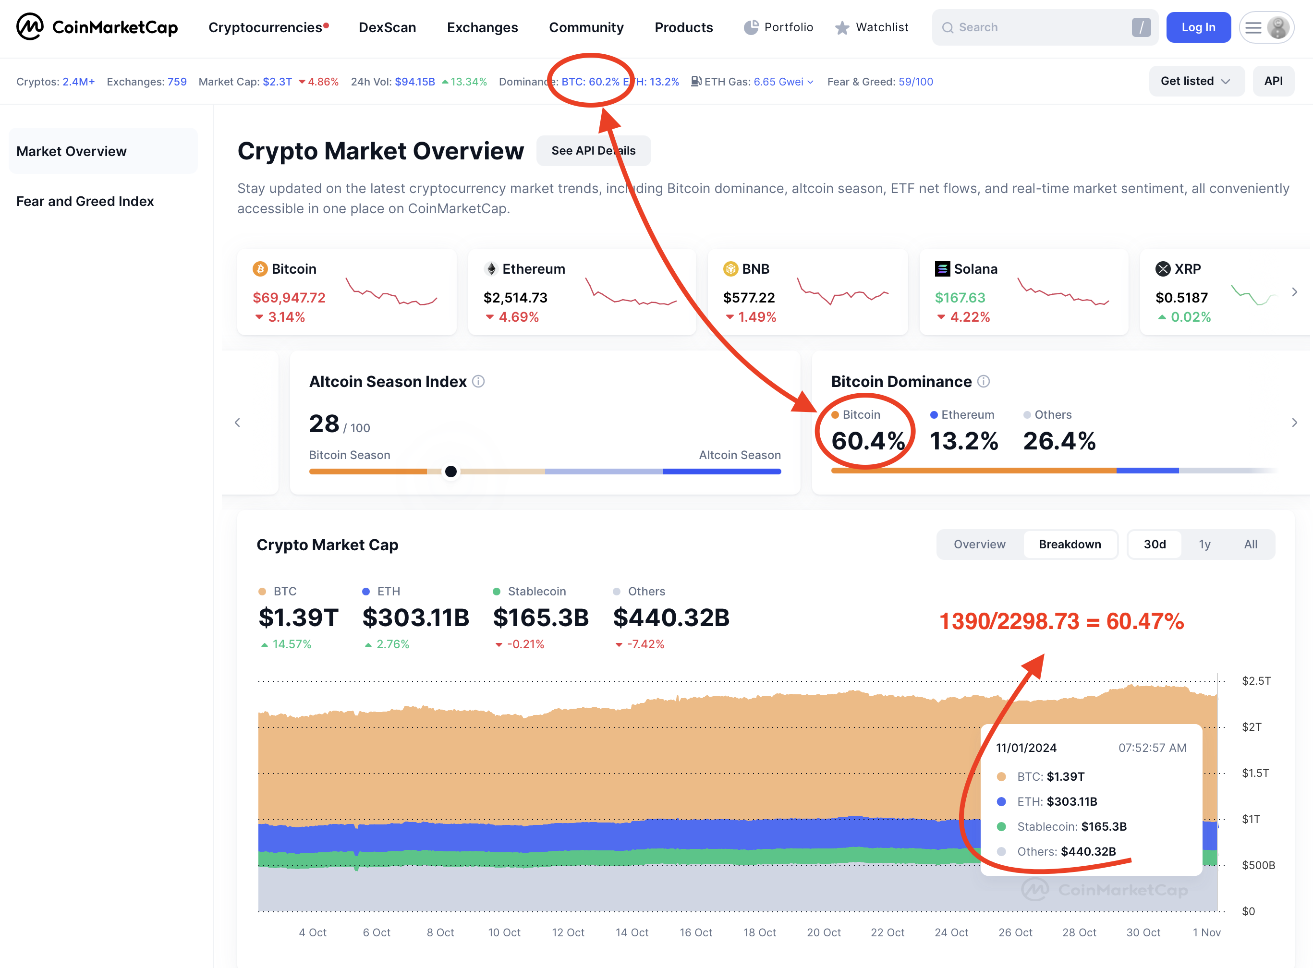Click the Ethereum 13.2% dominance value

point(964,441)
